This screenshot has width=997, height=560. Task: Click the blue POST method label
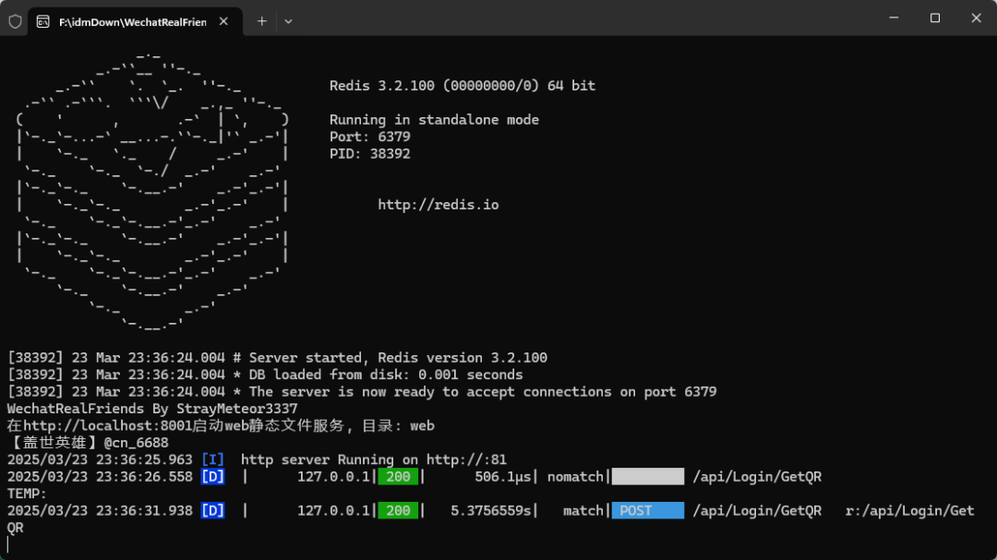pos(648,510)
